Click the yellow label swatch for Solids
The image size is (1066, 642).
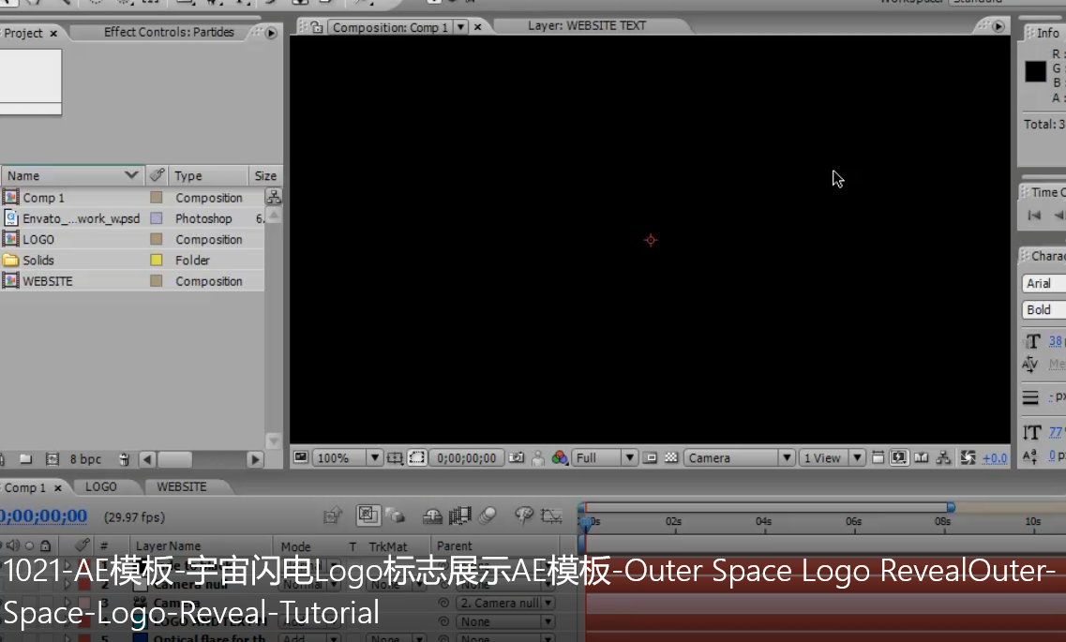[x=156, y=261]
